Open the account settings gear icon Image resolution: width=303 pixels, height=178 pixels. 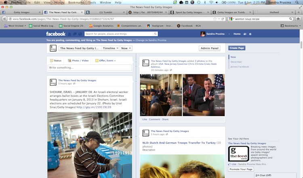250,34
